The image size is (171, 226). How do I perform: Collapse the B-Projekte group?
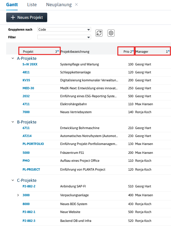coord(13,122)
